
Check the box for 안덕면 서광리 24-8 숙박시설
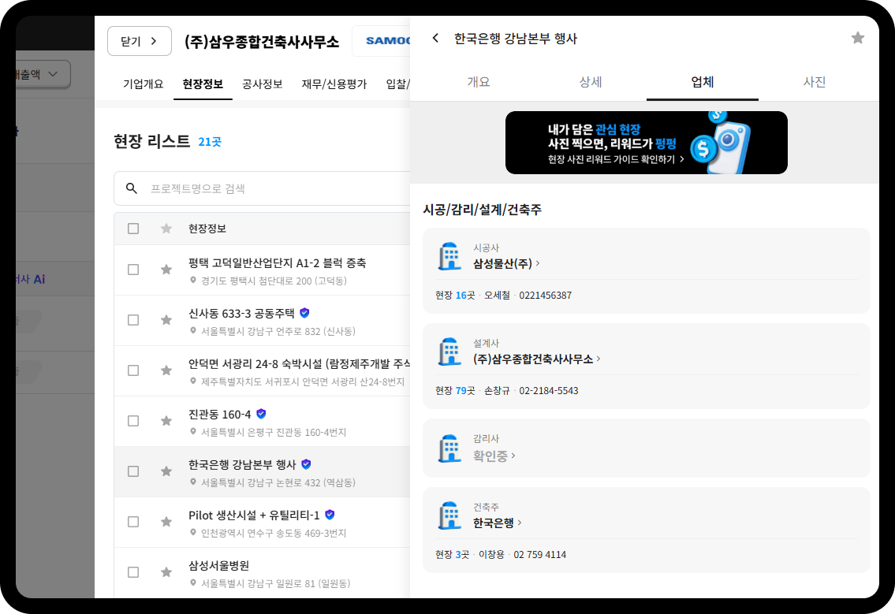pyautogui.click(x=133, y=370)
